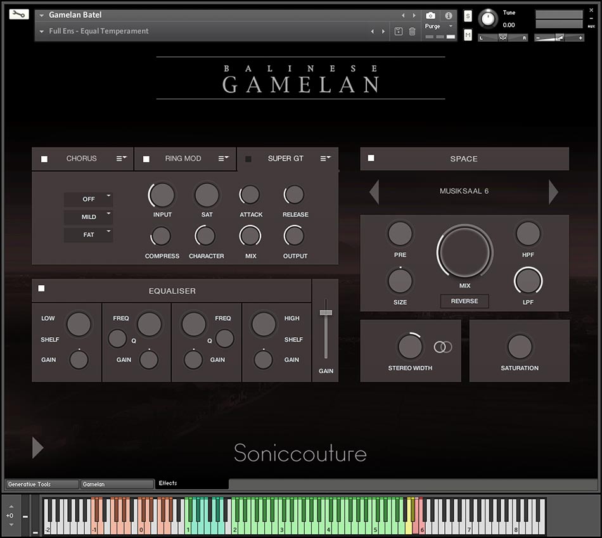Open the MILD mode dropdown
Image resolution: width=602 pixels, height=538 pixels.
point(88,217)
